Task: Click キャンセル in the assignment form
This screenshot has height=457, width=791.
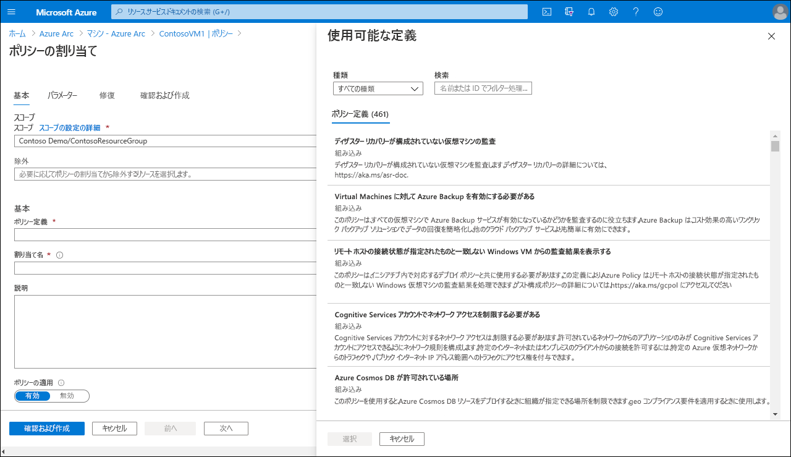Action: pos(114,429)
